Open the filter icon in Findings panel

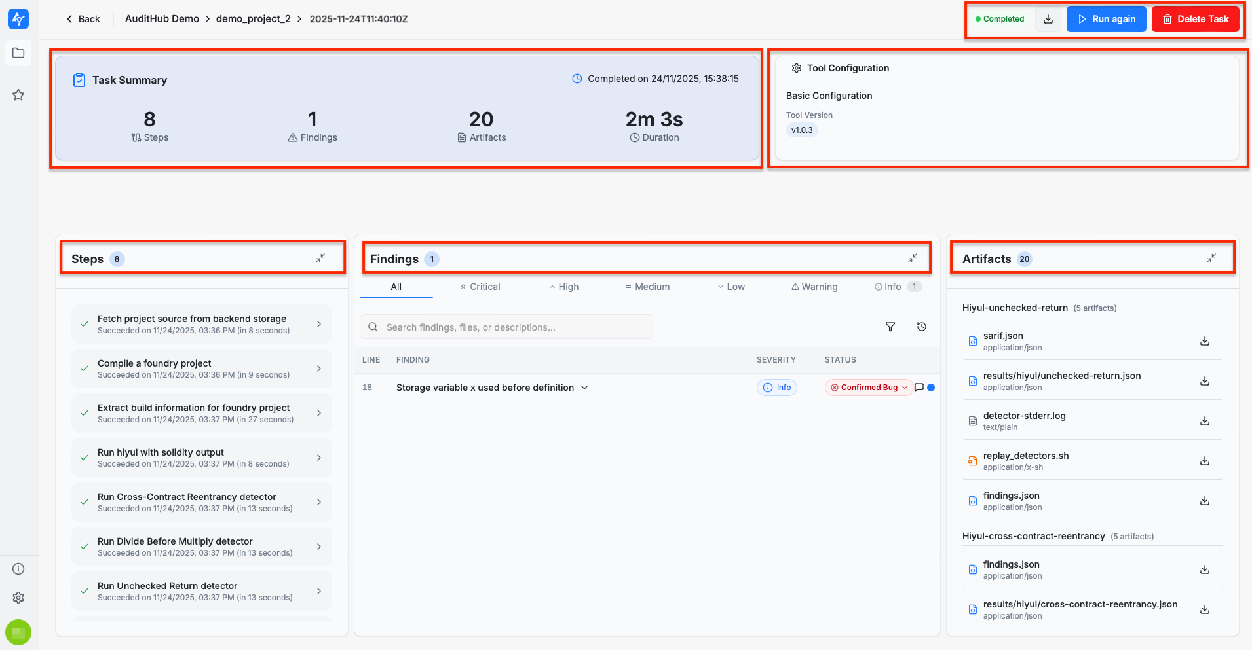point(890,327)
